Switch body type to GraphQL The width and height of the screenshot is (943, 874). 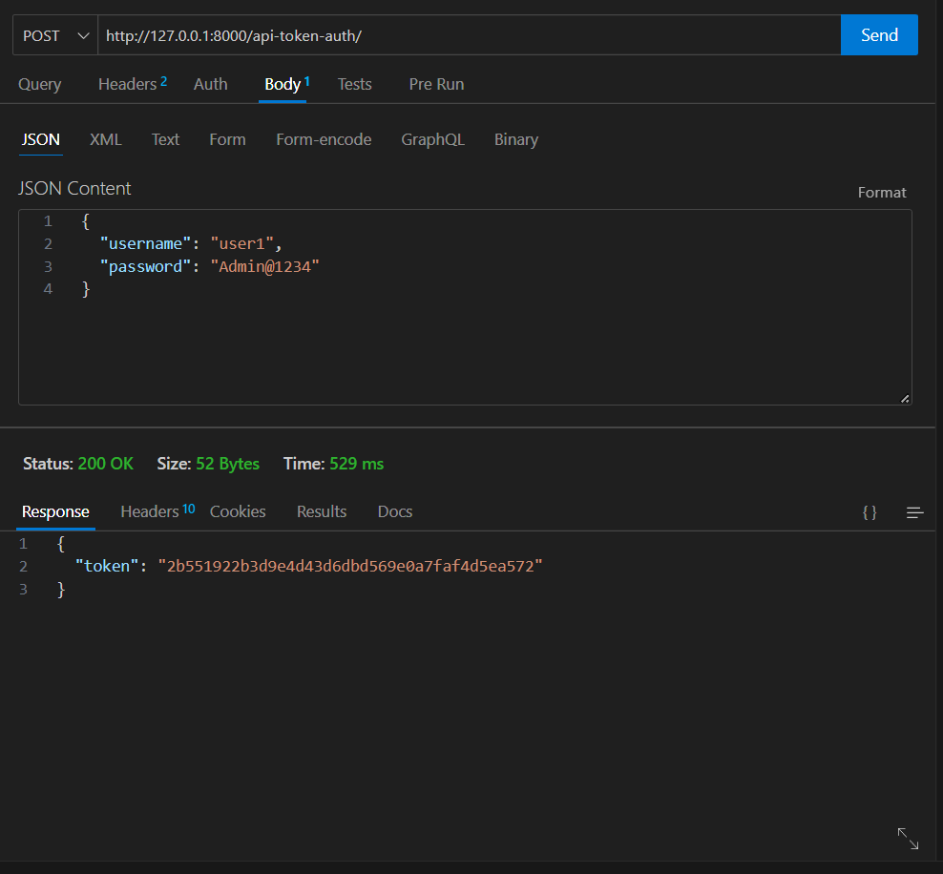[x=432, y=139]
